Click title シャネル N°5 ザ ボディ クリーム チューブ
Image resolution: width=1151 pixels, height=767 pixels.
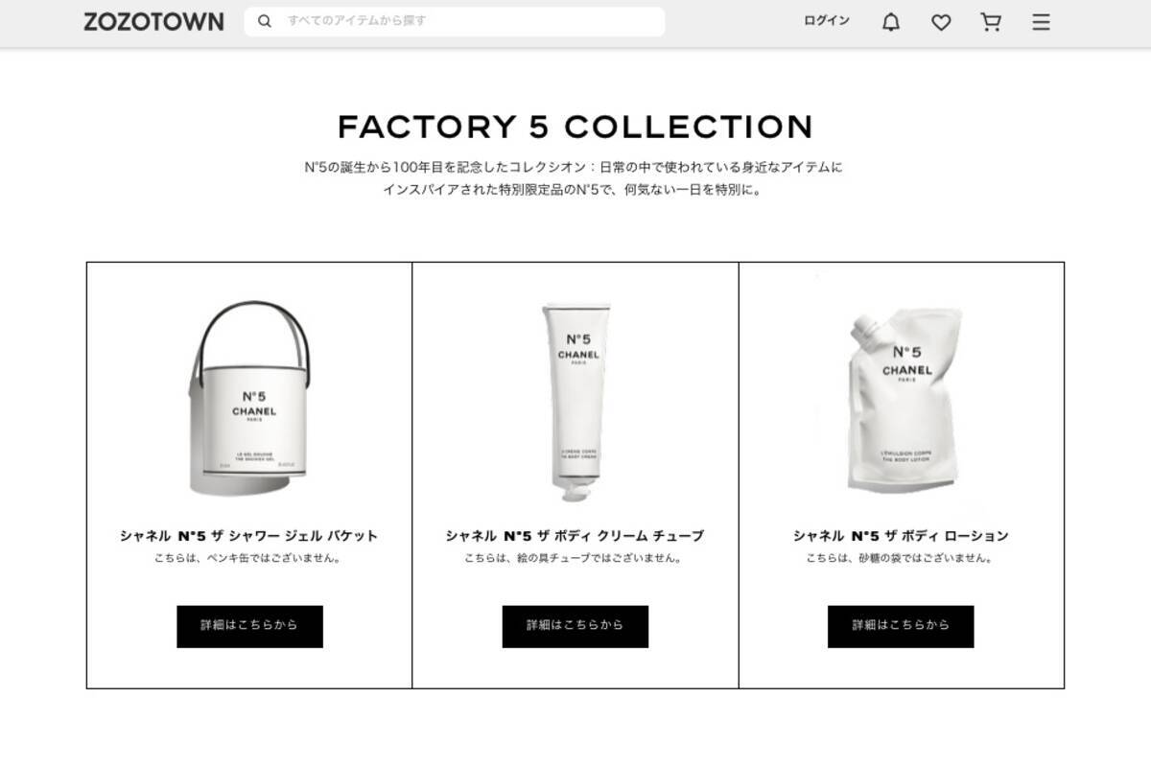click(x=575, y=536)
